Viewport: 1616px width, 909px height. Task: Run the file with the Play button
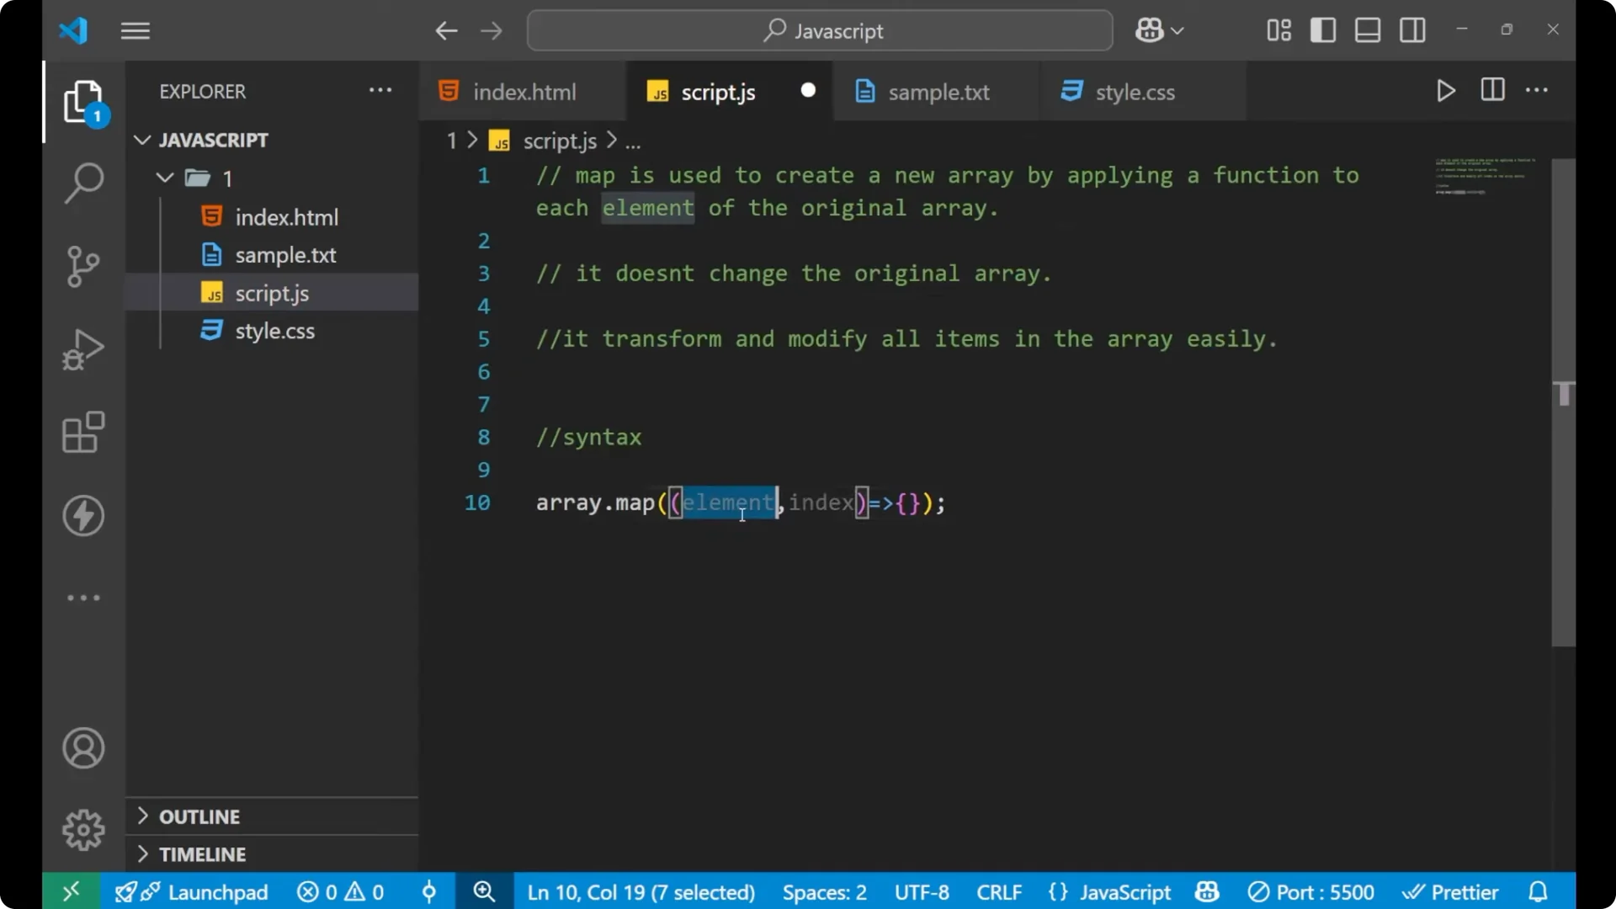1446,91
